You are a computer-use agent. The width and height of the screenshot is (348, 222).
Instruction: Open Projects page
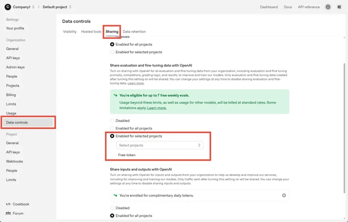pos(13,86)
